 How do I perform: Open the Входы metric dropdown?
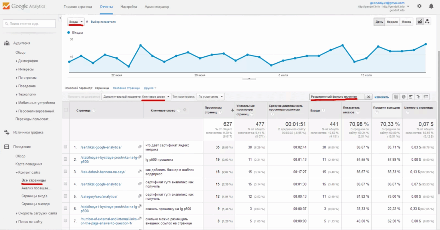coord(76,22)
